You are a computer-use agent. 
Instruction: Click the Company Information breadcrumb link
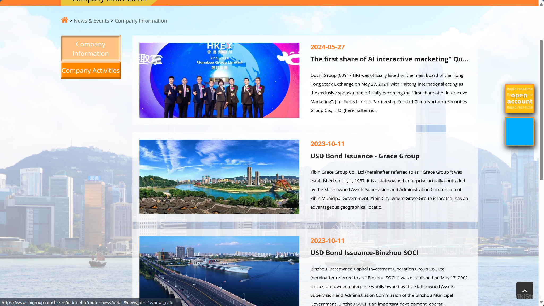(141, 21)
